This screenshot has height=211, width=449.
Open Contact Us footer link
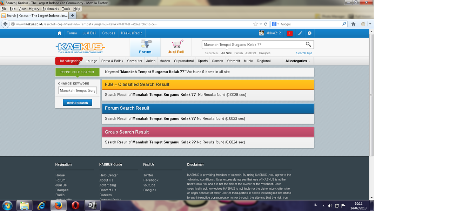pos(108,190)
